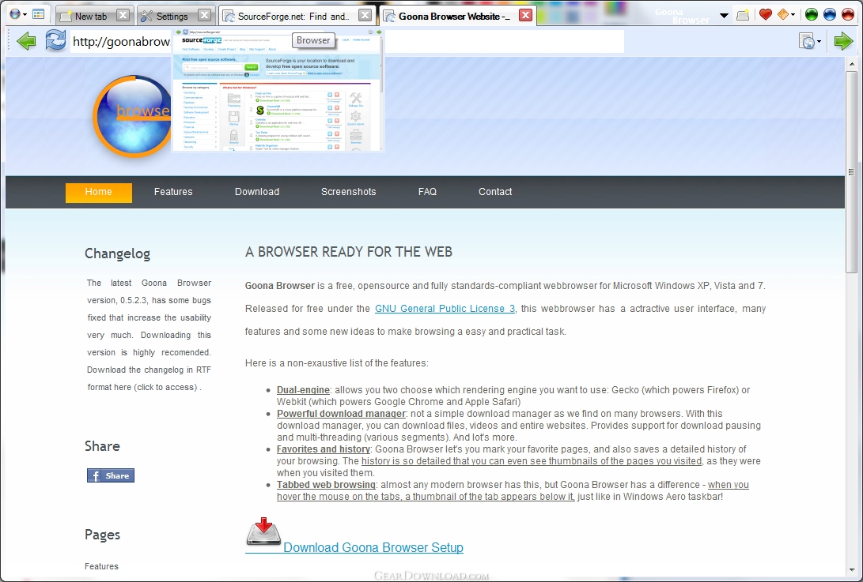The image size is (863, 582).
Task: Open the GNU General Public License 3 link
Action: [x=445, y=308]
